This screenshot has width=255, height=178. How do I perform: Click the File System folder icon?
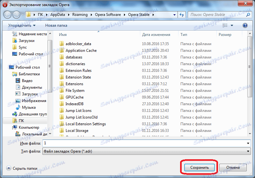pyautogui.click(x=62, y=91)
